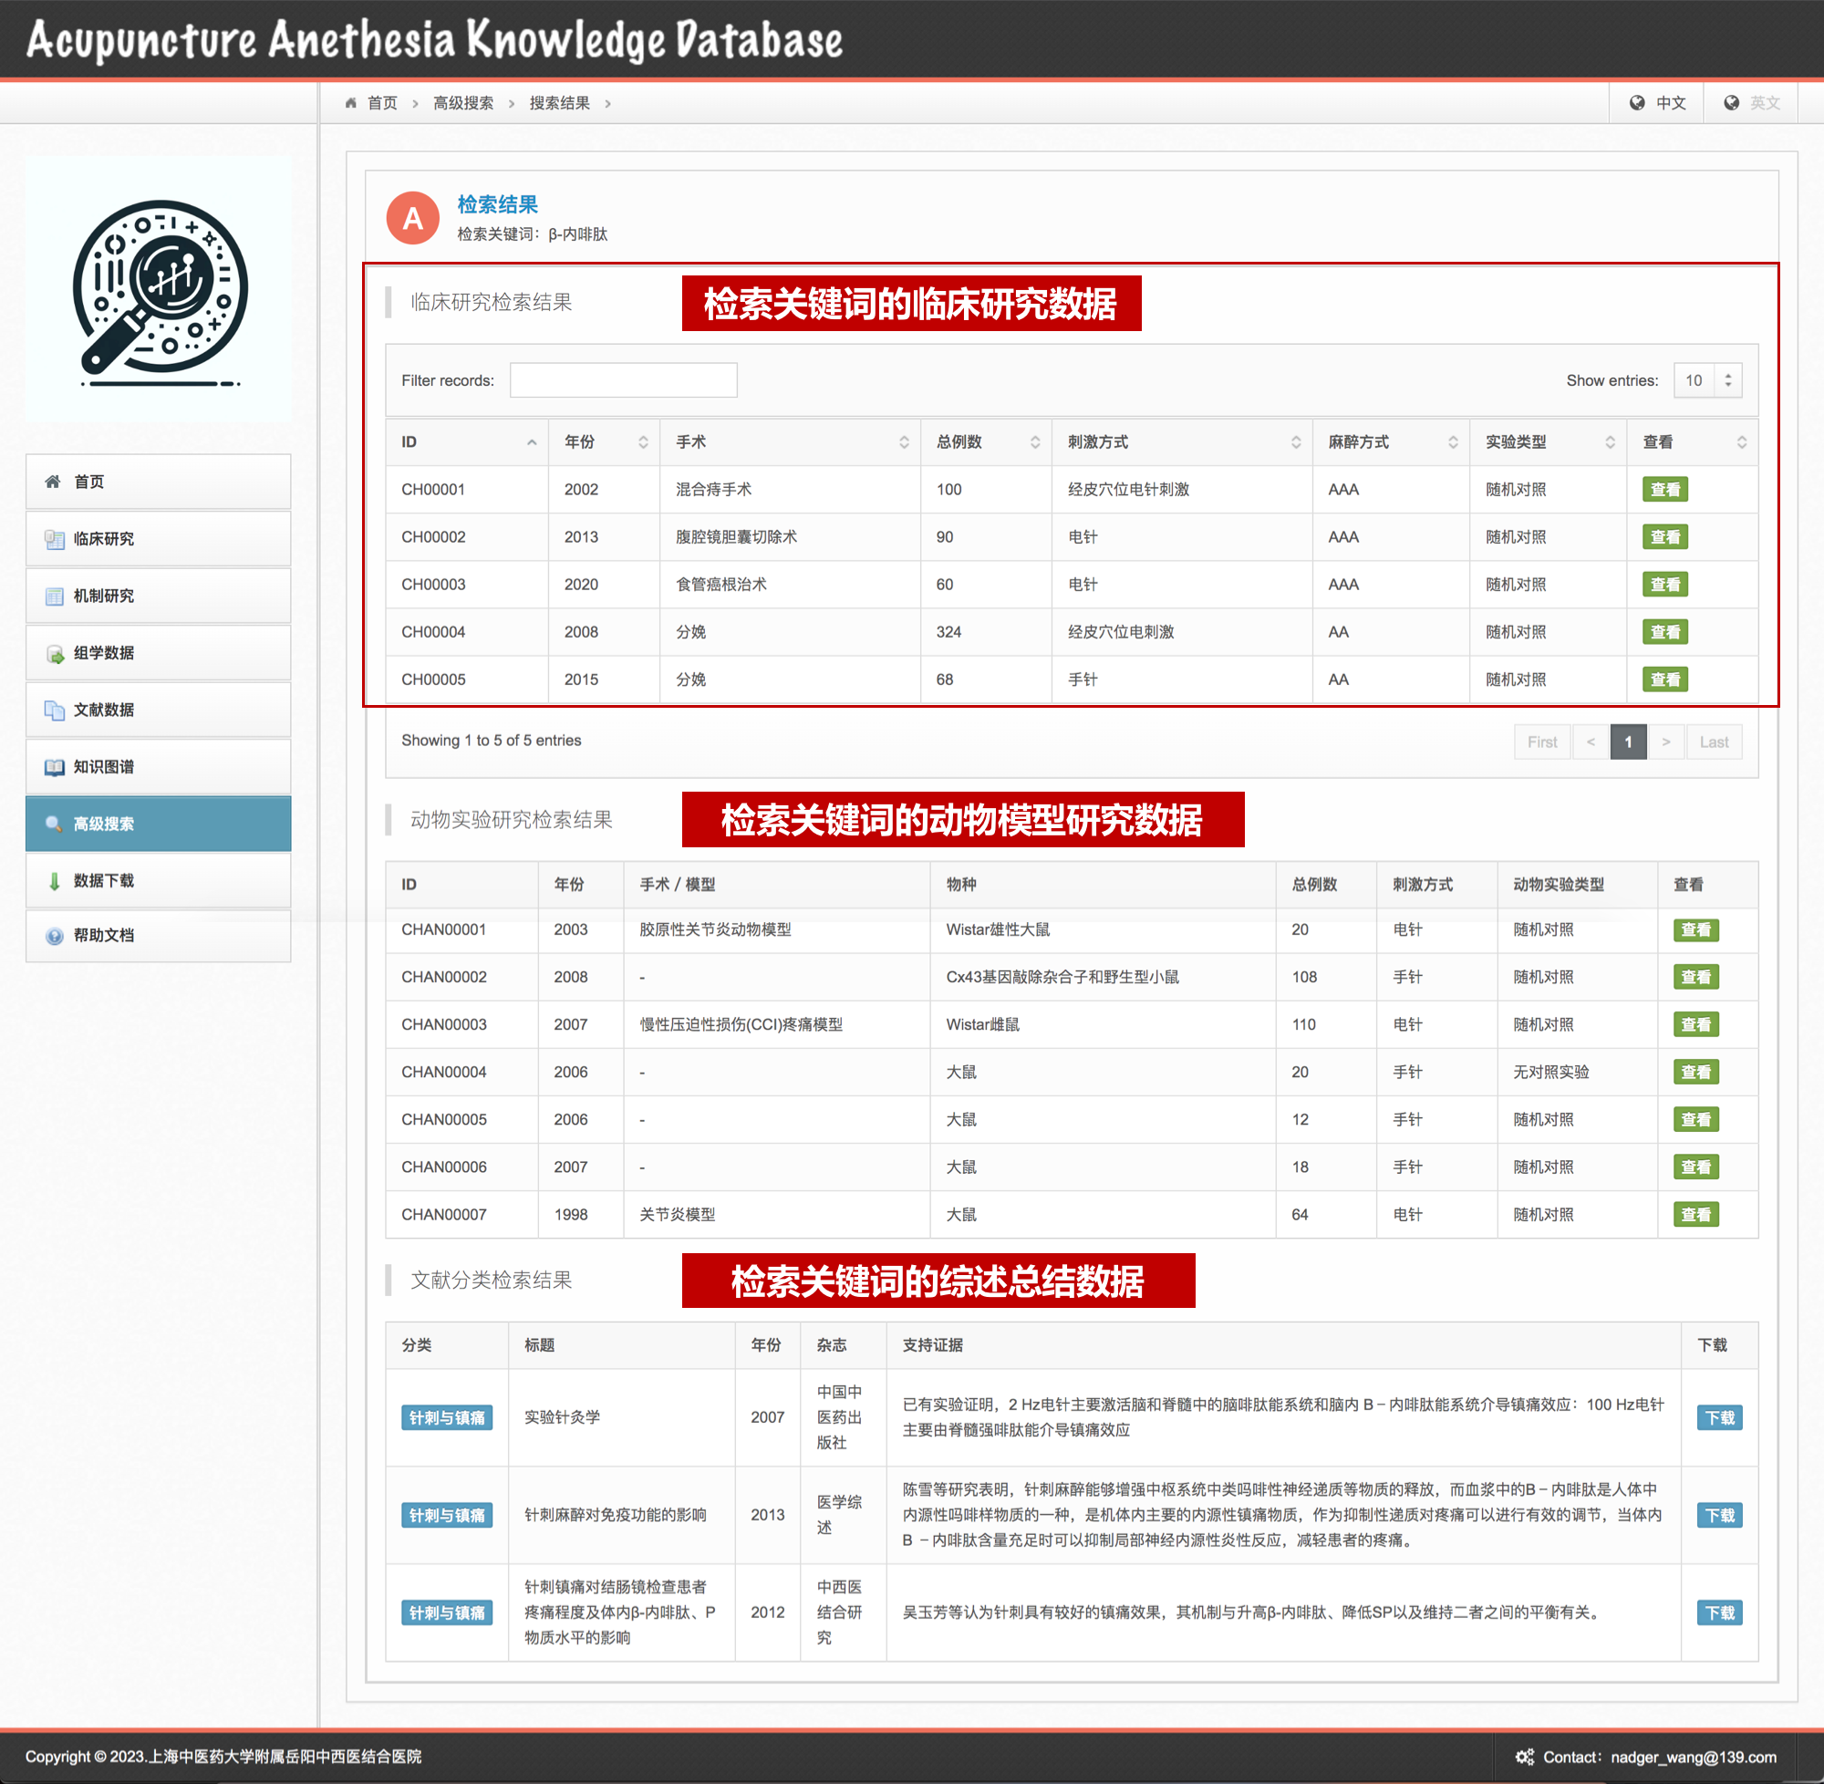Sort by 总例数 column sort arrows
Image resolution: width=1824 pixels, height=1784 pixels.
(1034, 442)
